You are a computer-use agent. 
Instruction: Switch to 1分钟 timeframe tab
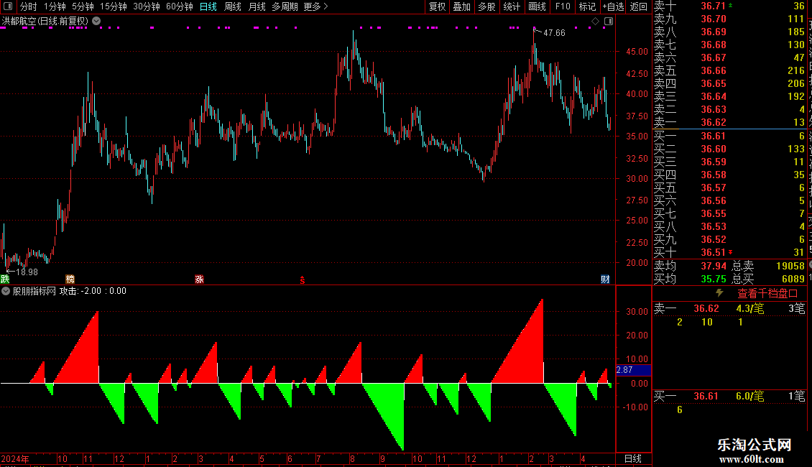click(x=55, y=6)
